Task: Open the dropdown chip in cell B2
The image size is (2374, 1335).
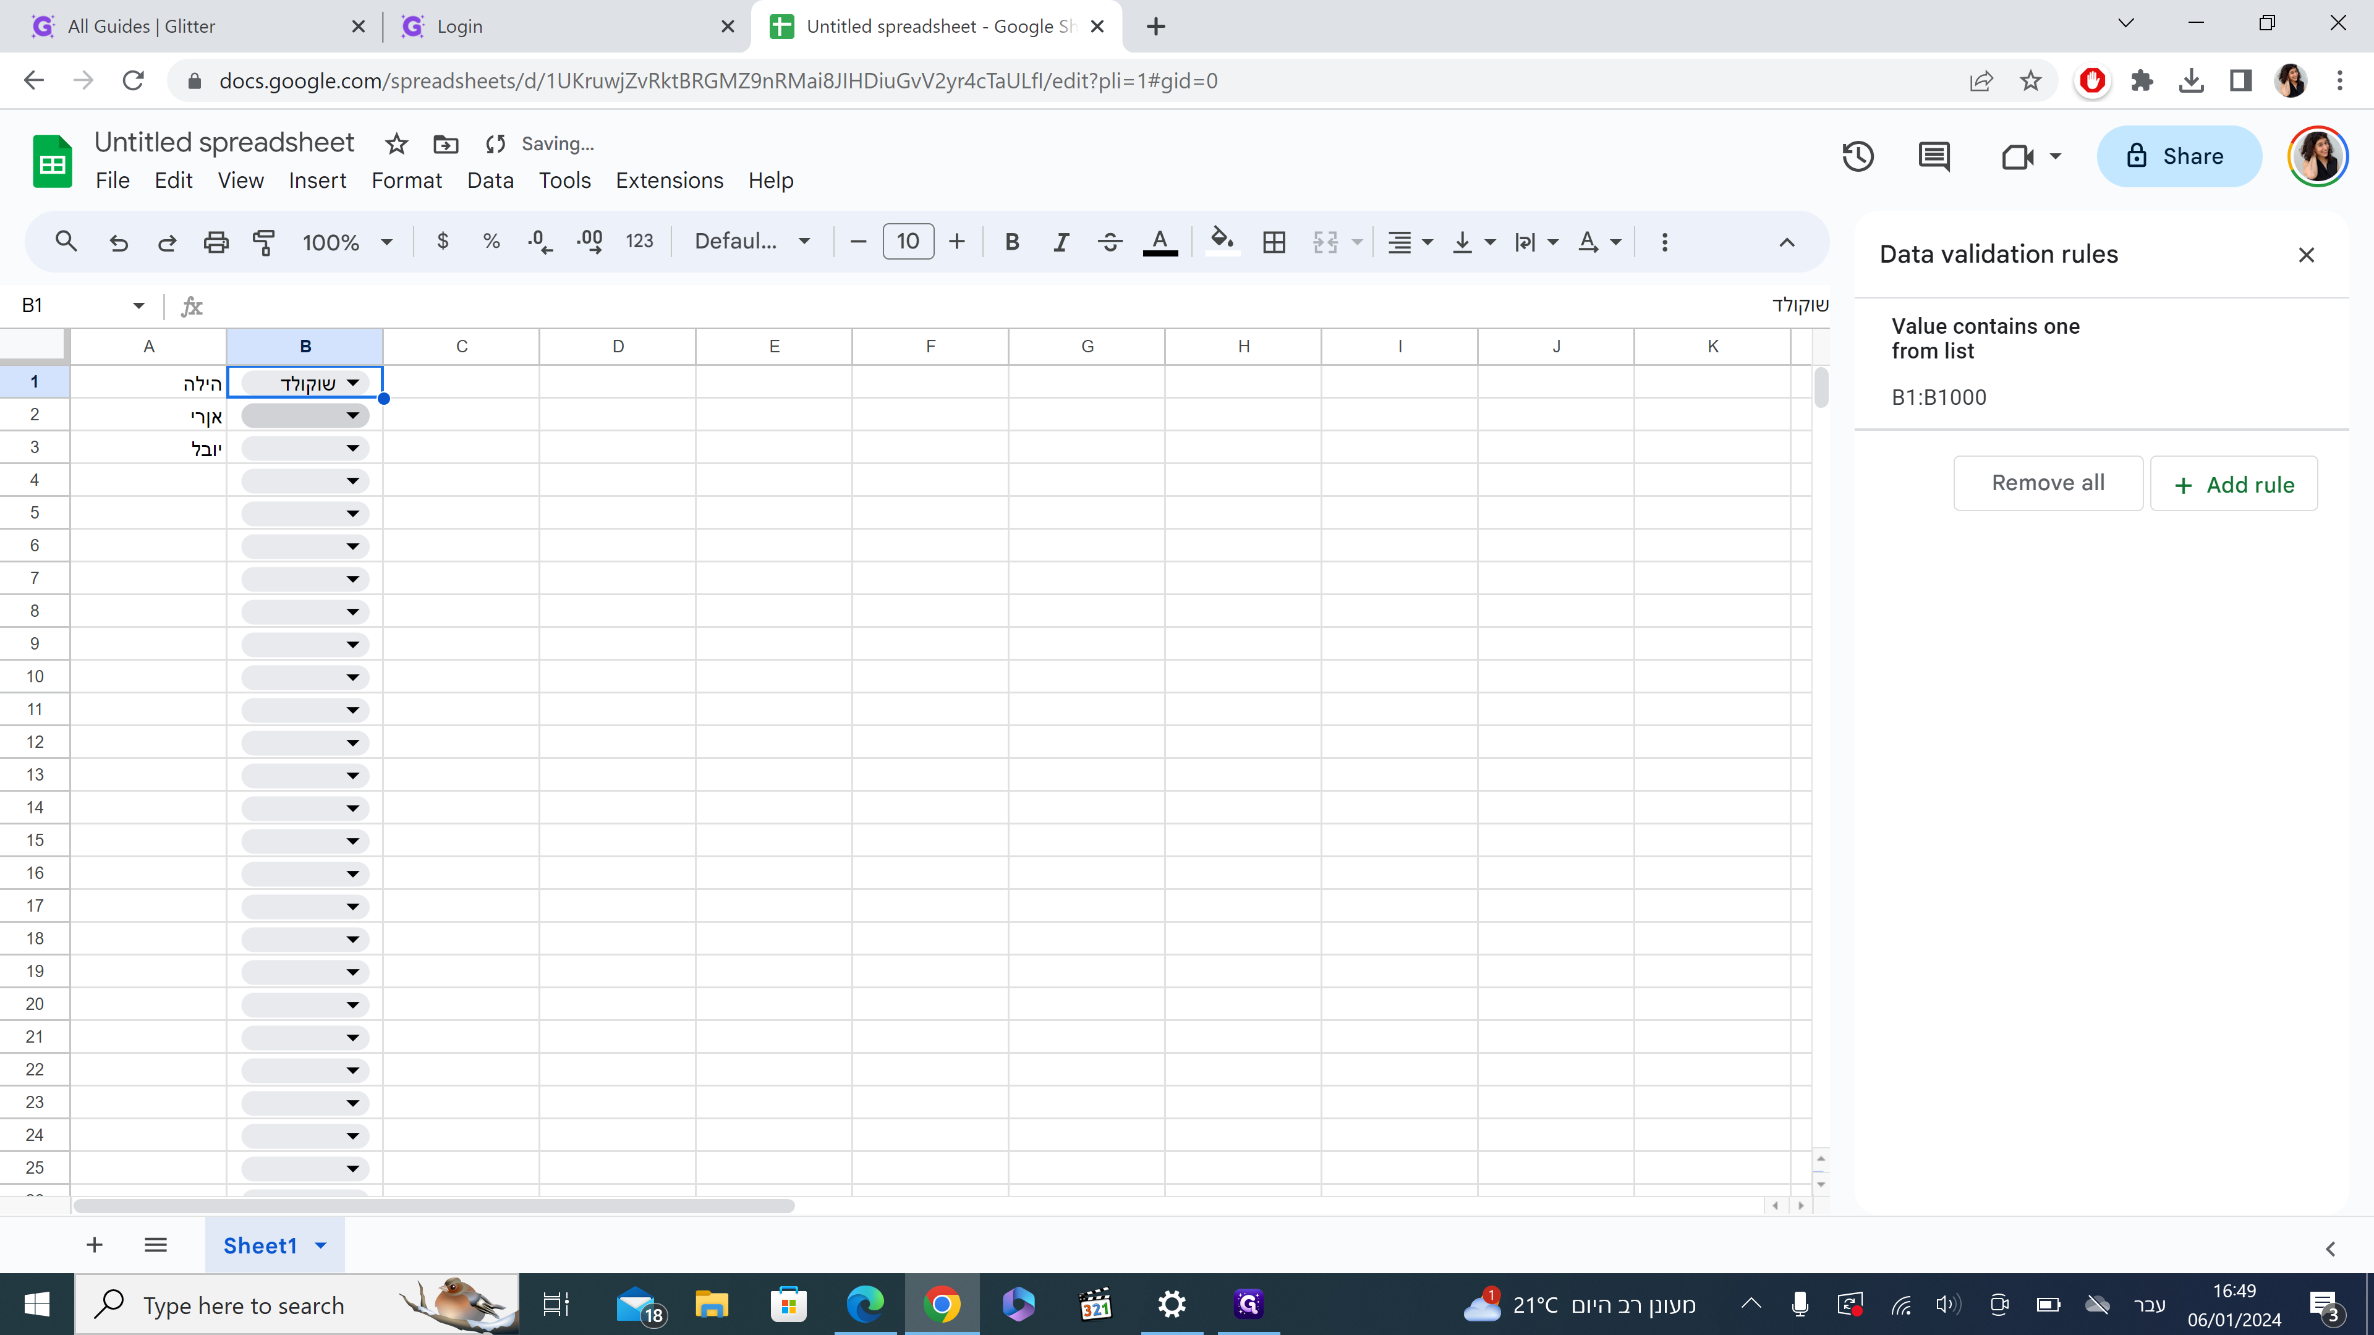Action: point(305,415)
